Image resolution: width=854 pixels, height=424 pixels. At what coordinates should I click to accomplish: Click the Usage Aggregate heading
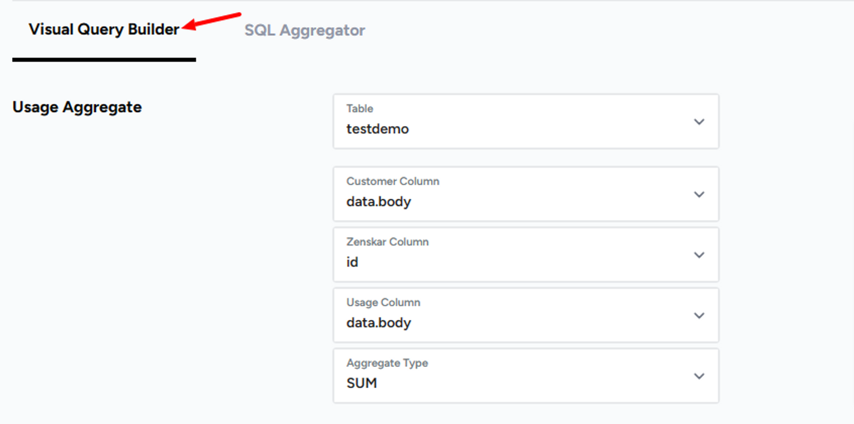tap(77, 107)
